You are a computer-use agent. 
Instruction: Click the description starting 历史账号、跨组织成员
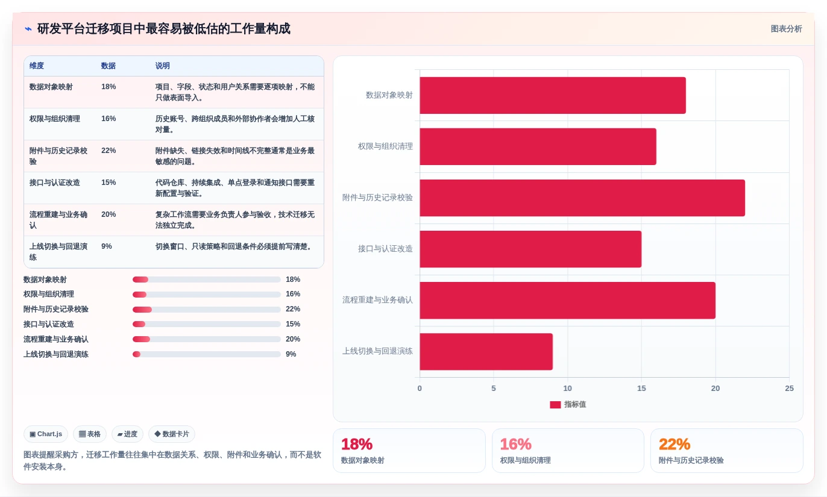(x=235, y=124)
